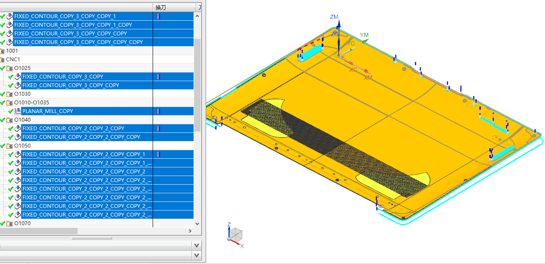Select the CNC1 program group
The height and width of the screenshot is (264, 545).
pos(13,60)
